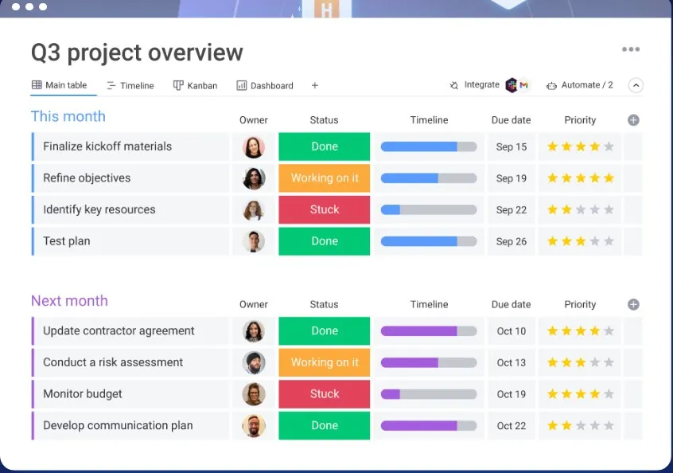The width and height of the screenshot is (673, 473).
Task: Add a new view with the plus tab
Action: coord(314,85)
